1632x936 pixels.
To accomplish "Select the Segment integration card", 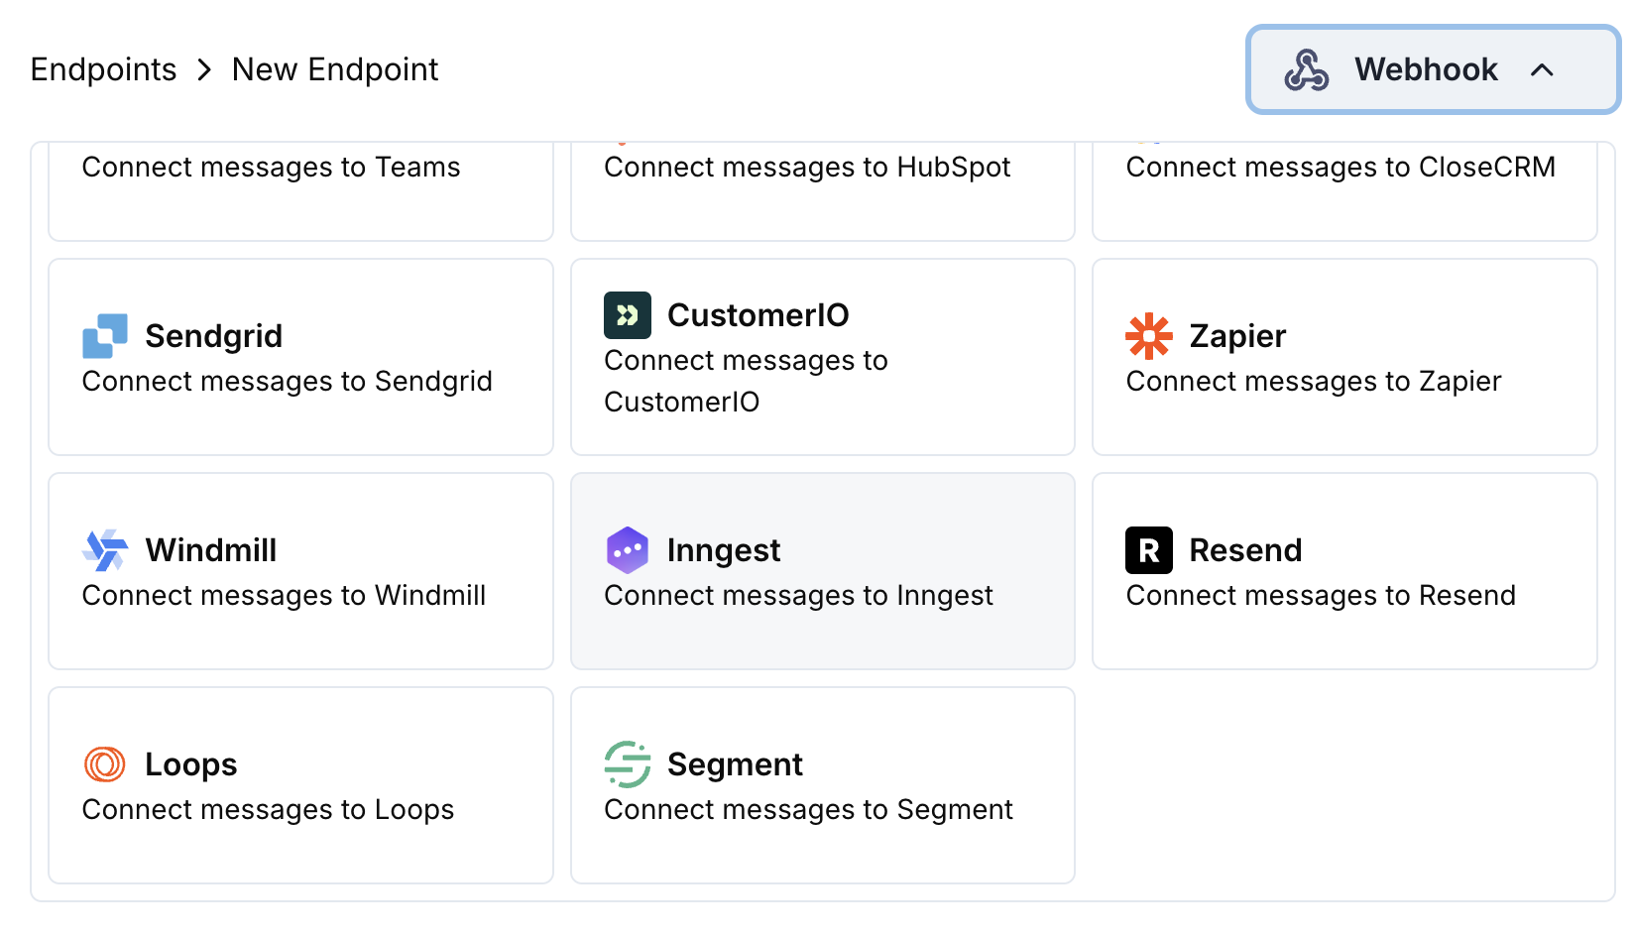I will 822,784.
